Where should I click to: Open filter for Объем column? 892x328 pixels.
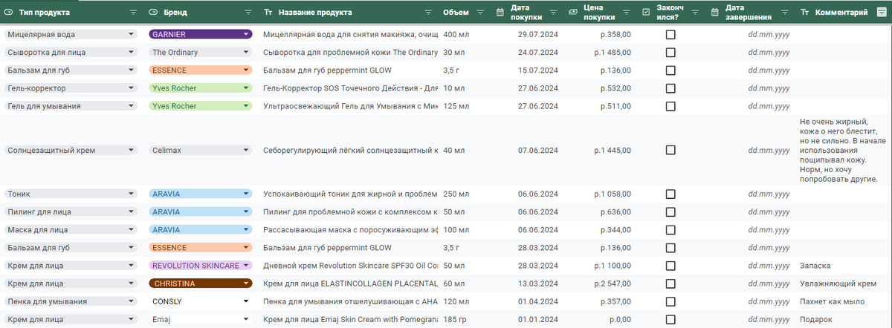(x=480, y=13)
